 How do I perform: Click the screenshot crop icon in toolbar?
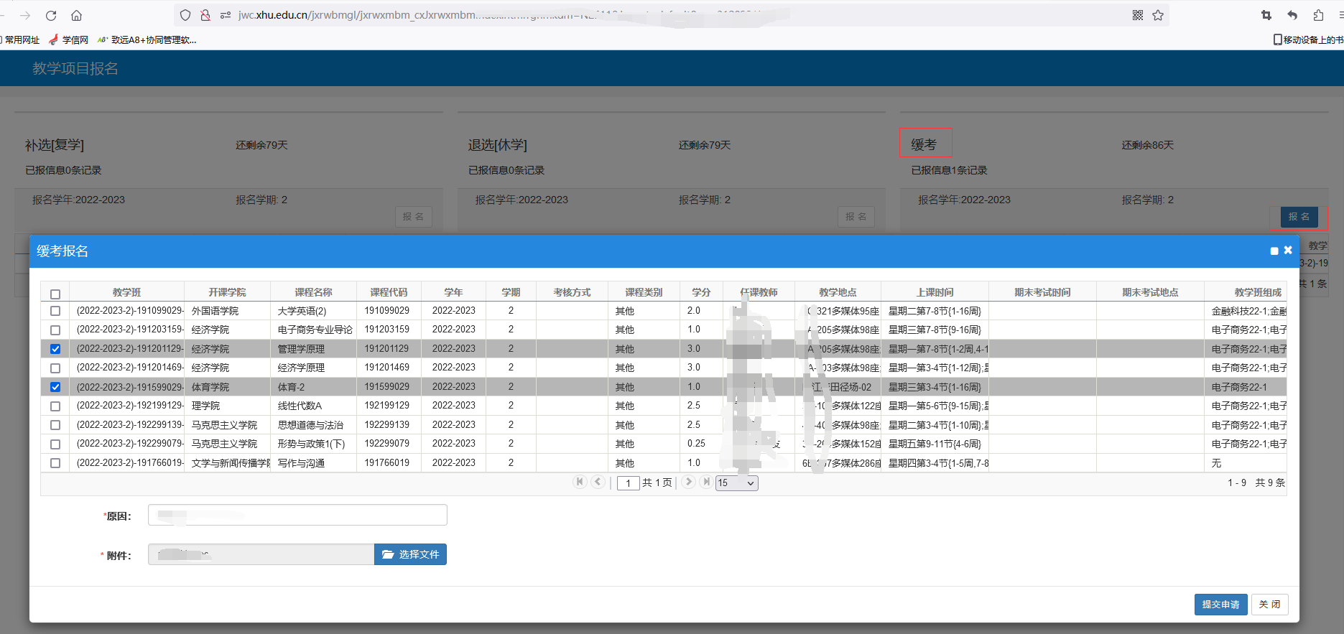[1266, 15]
